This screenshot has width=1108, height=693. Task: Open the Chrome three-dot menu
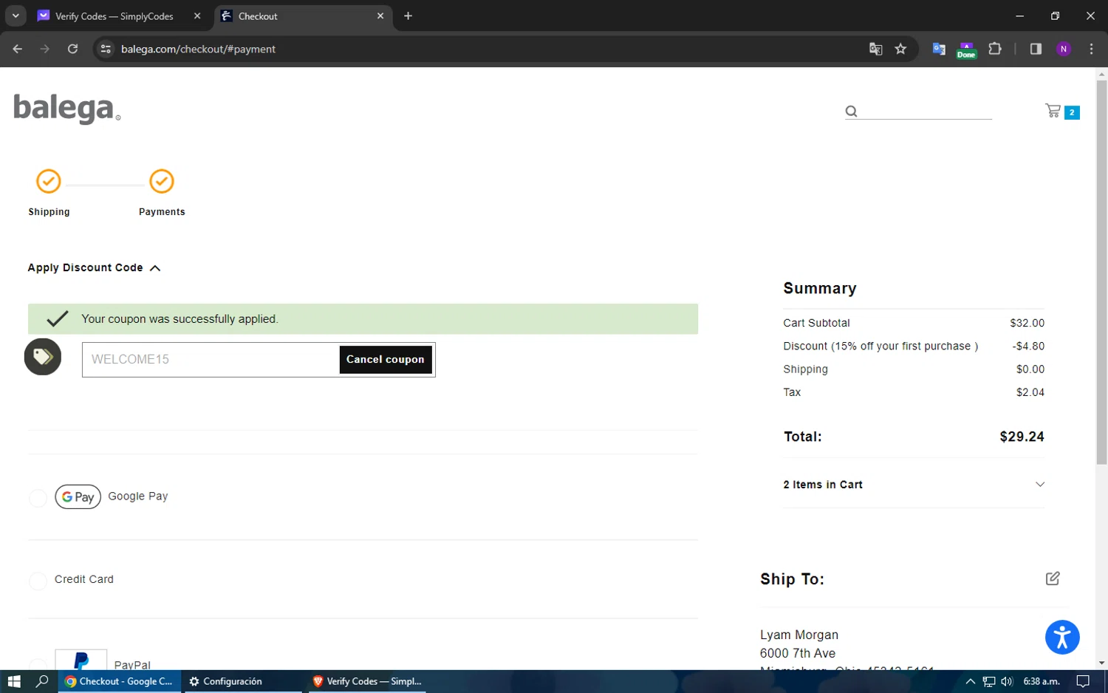click(1091, 49)
